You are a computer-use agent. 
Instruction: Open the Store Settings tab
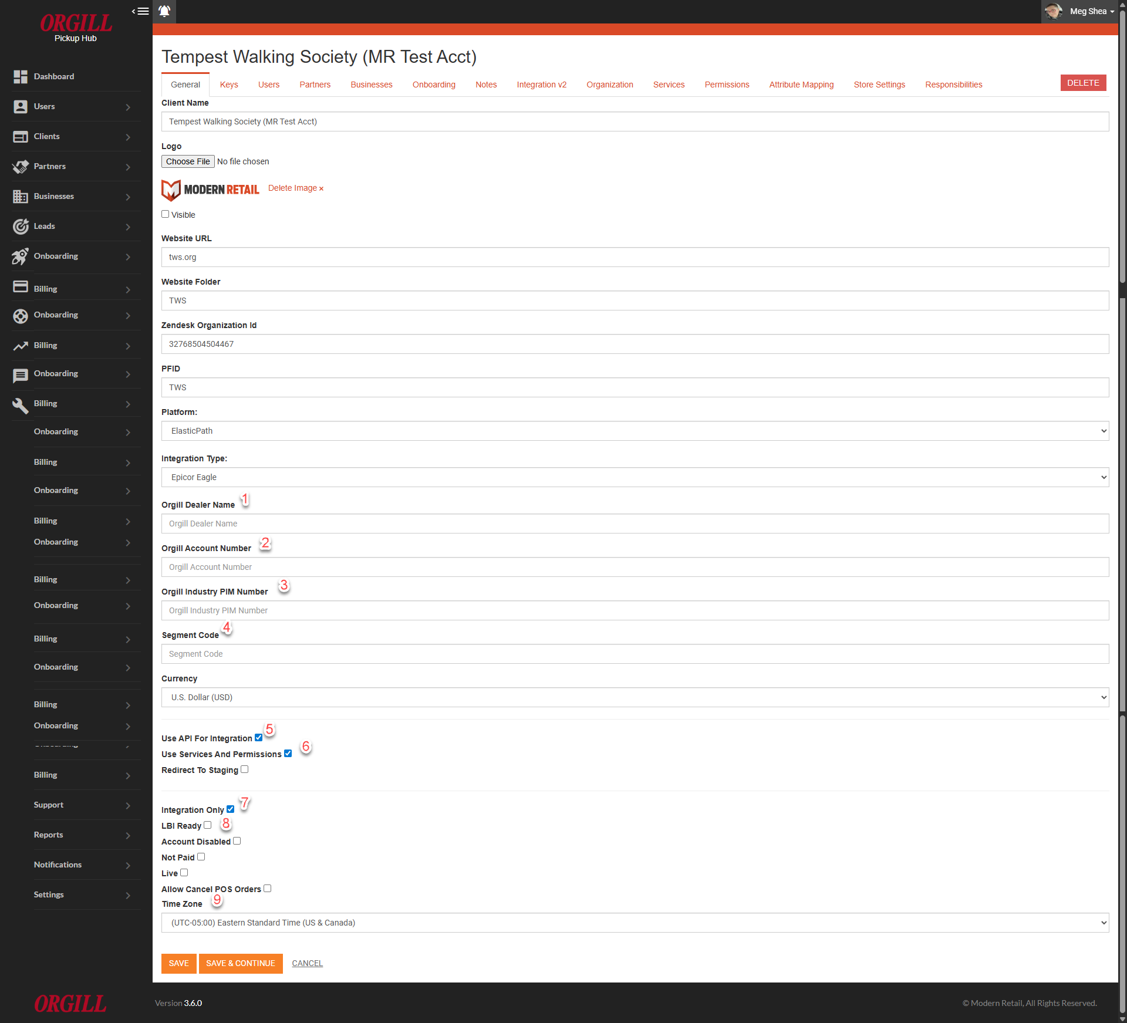pos(879,85)
